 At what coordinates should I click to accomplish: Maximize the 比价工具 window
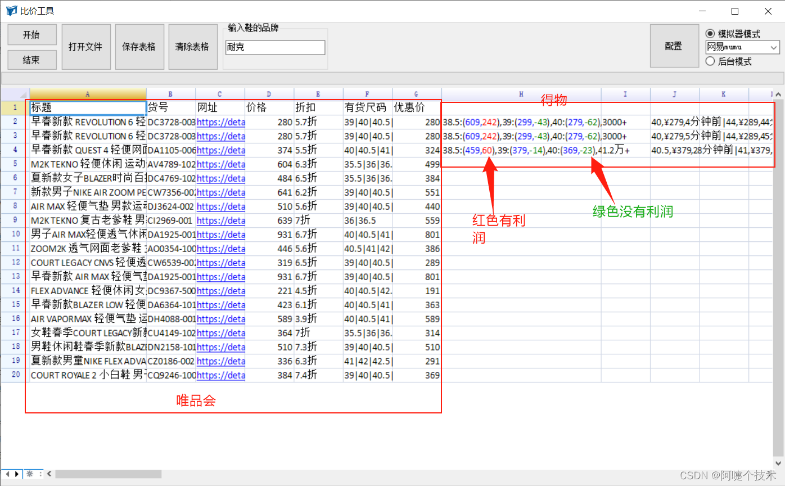(x=734, y=11)
